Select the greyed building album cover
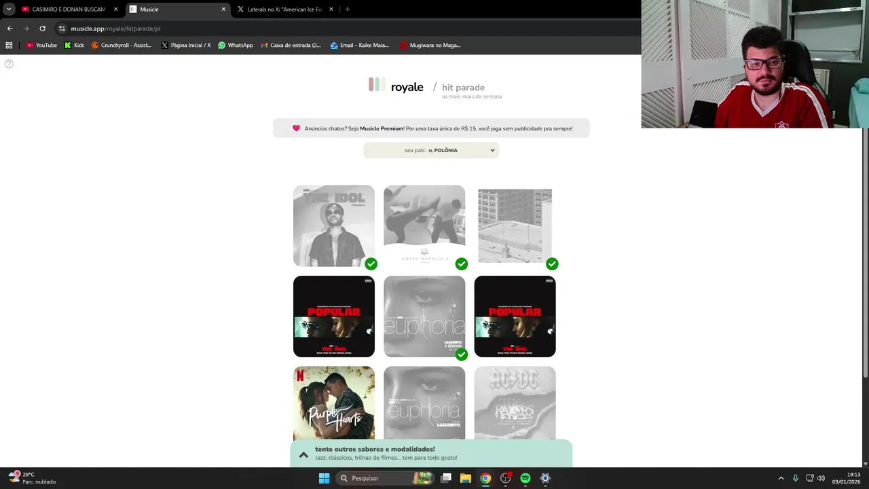Image resolution: width=869 pixels, height=489 pixels. click(x=515, y=226)
